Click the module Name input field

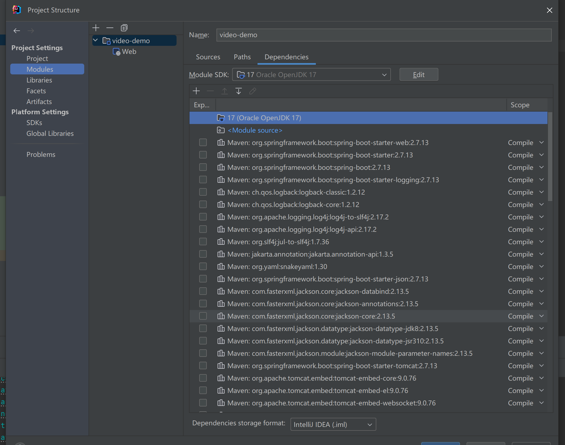(x=384, y=35)
